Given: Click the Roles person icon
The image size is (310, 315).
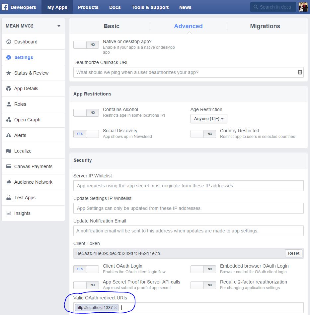Looking at the screenshot, I should 9,104.
